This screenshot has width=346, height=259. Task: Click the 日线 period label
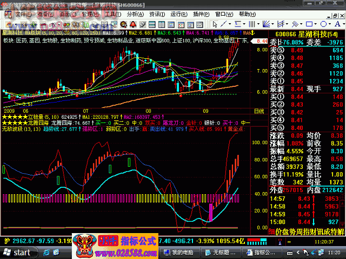[260, 111]
